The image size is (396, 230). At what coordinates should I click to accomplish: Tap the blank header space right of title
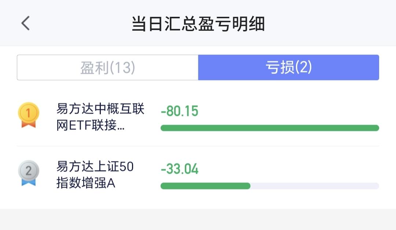coord(330,24)
